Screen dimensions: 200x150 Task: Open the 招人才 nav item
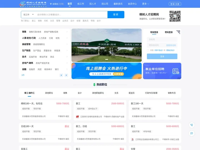92,4
